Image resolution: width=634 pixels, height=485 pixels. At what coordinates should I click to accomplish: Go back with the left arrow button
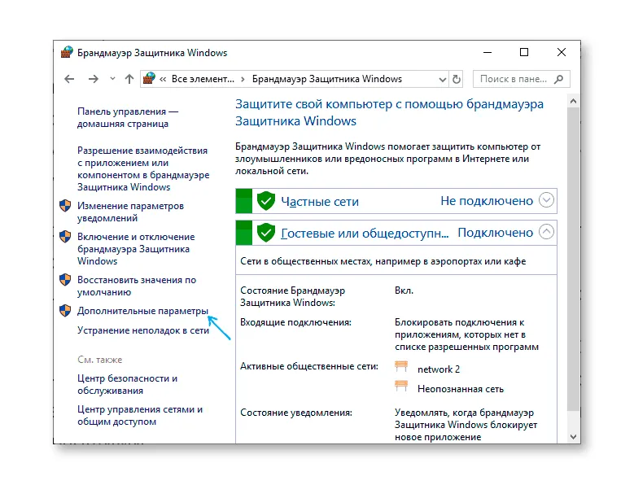click(x=69, y=79)
